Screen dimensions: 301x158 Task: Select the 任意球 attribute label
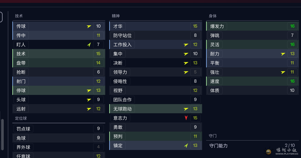[23, 156]
